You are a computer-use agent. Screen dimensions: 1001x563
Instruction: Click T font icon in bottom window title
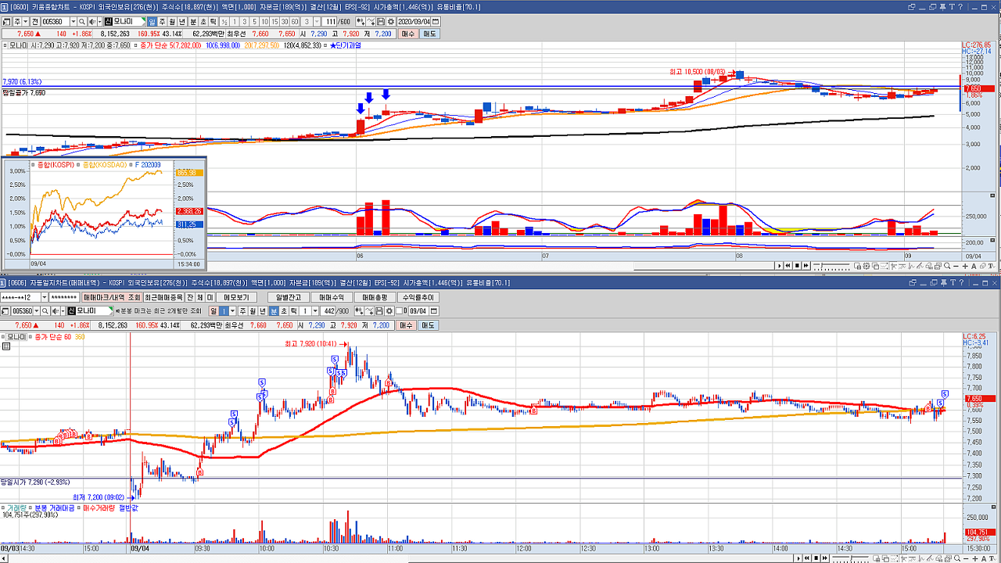[x=952, y=281]
